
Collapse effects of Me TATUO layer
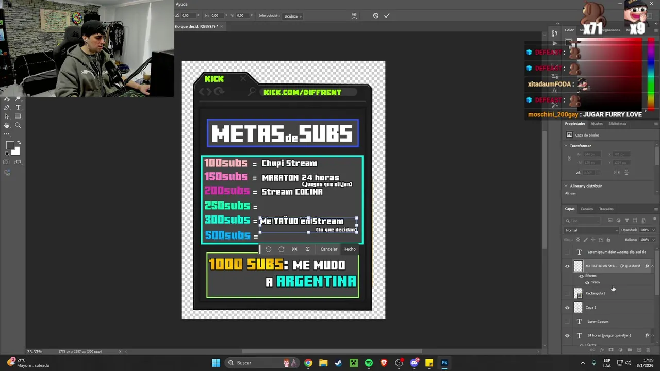point(653,266)
